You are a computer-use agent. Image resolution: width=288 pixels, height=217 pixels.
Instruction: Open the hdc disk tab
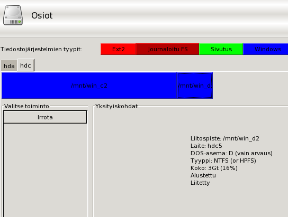[25, 65]
